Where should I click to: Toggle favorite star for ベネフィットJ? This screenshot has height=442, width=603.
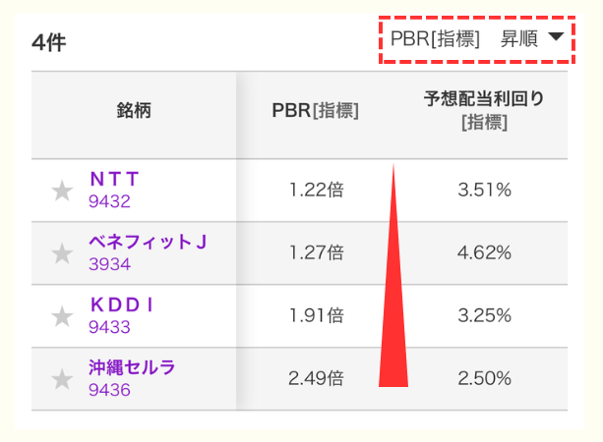(x=62, y=253)
